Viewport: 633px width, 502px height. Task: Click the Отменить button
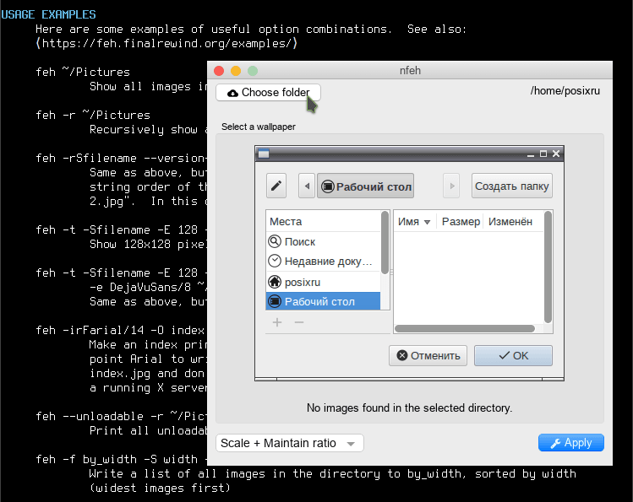428,356
